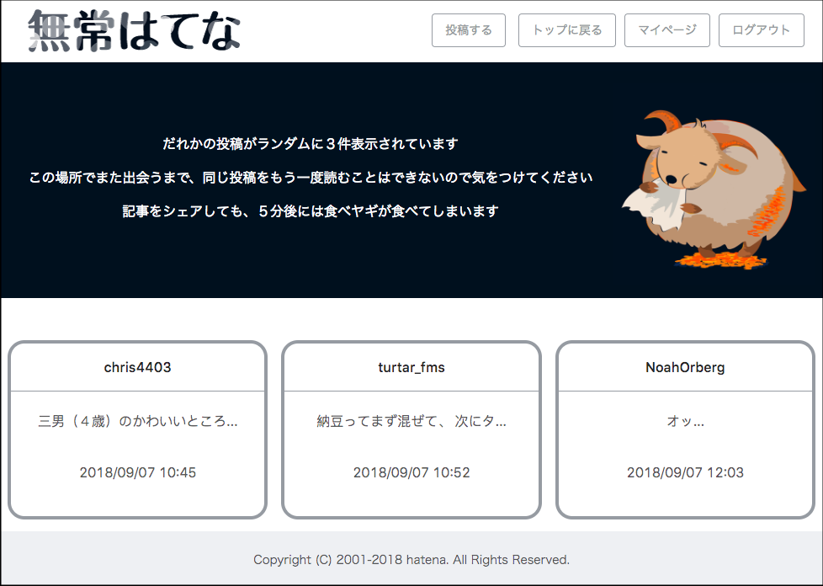Click the hatena copyright footer text

point(411,560)
